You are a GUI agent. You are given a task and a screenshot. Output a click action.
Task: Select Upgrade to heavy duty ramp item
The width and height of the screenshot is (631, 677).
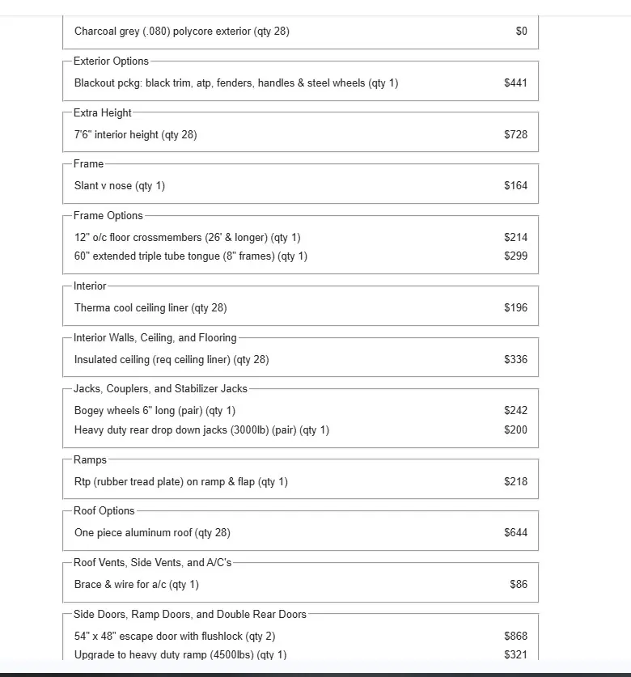tap(180, 654)
